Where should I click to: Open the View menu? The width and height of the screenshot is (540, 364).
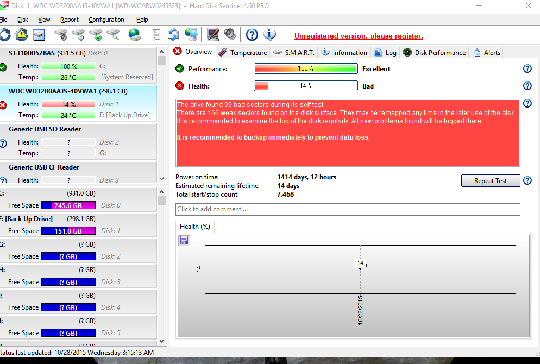(x=44, y=20)
